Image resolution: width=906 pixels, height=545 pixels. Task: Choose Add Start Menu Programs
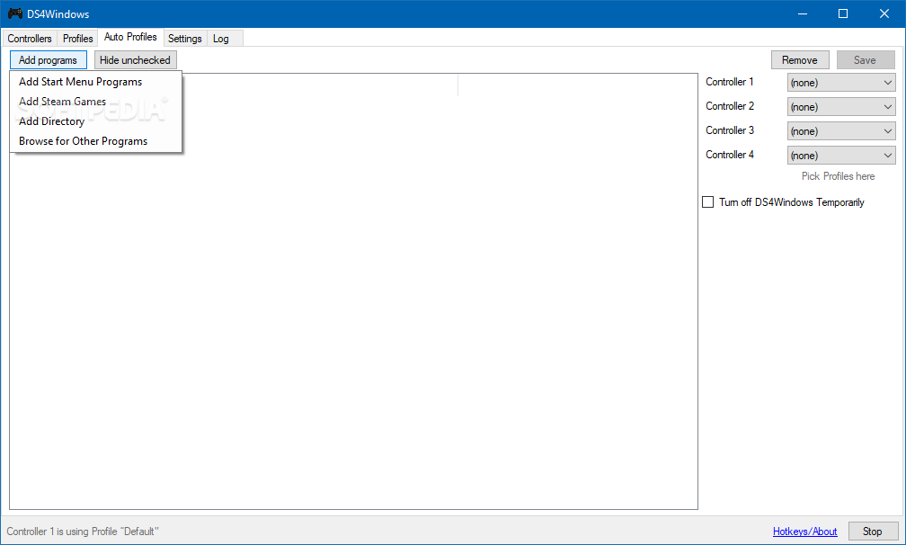[96, 82]
